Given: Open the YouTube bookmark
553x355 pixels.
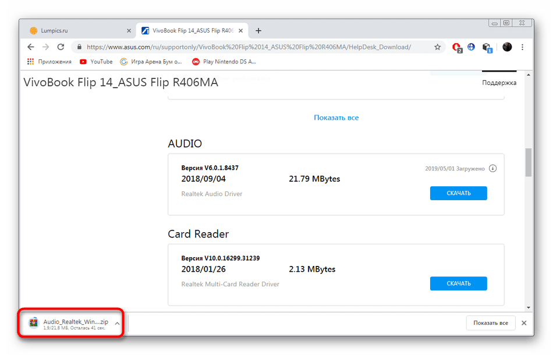Looking at the screenshot, I should [x=96, y=61].
